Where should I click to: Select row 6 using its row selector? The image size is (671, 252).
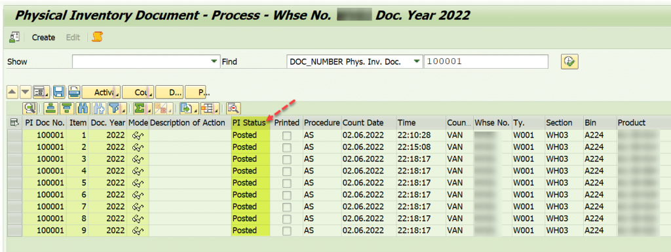coord(15,195)
